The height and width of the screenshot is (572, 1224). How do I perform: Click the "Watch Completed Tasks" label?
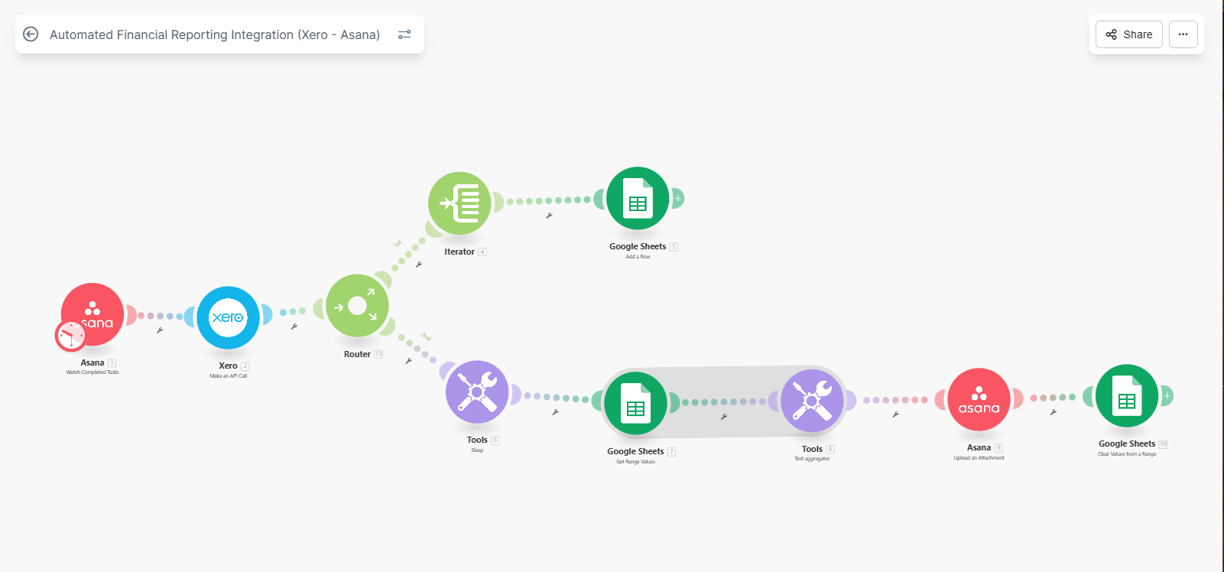(x=93, y=372)
